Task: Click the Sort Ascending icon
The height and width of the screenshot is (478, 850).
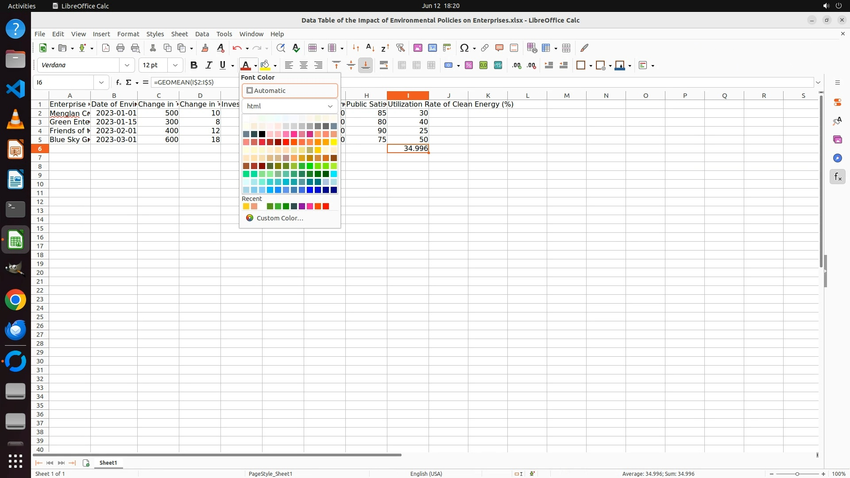Action: tap(371, 48)
